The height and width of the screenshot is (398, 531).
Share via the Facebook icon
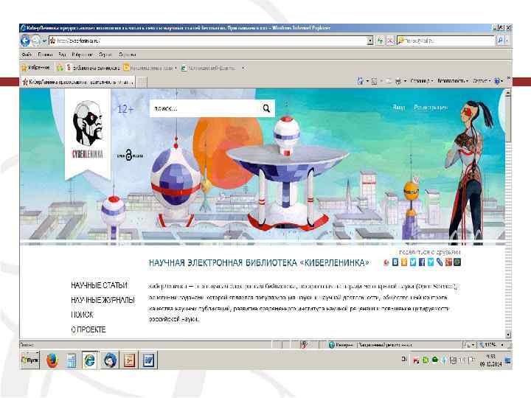[x=422, y=262]
